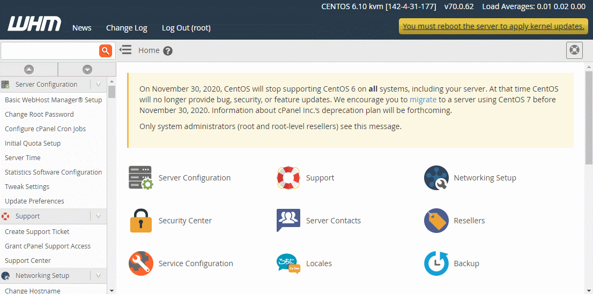Click the Home breadcrumb label

(149, 50)
